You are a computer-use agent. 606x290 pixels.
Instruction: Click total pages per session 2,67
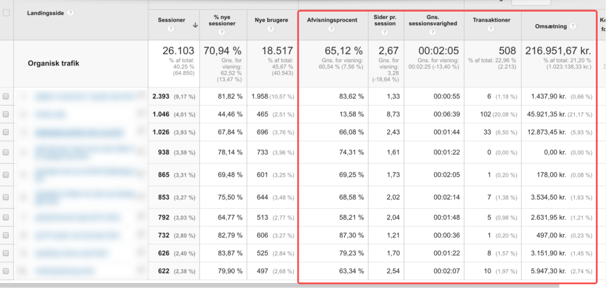click(x=389, y=51)
